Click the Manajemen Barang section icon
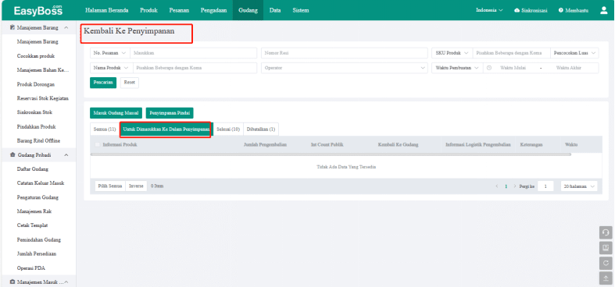The width and height of the screenshot is (615, 287). (13, 28)
